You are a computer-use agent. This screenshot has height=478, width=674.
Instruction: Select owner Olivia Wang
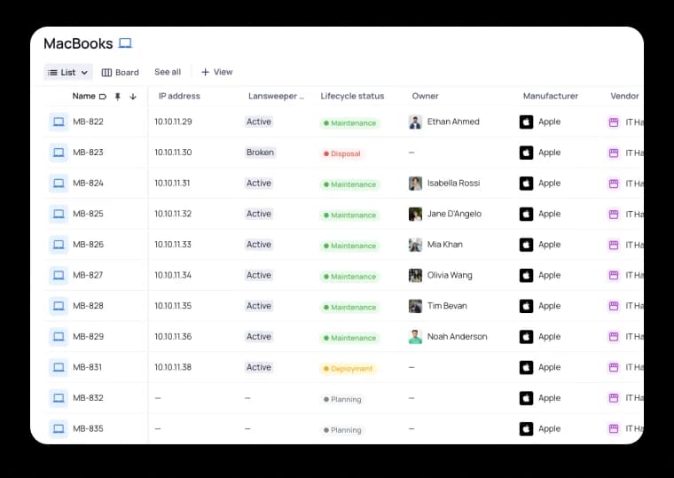[450, 275]
